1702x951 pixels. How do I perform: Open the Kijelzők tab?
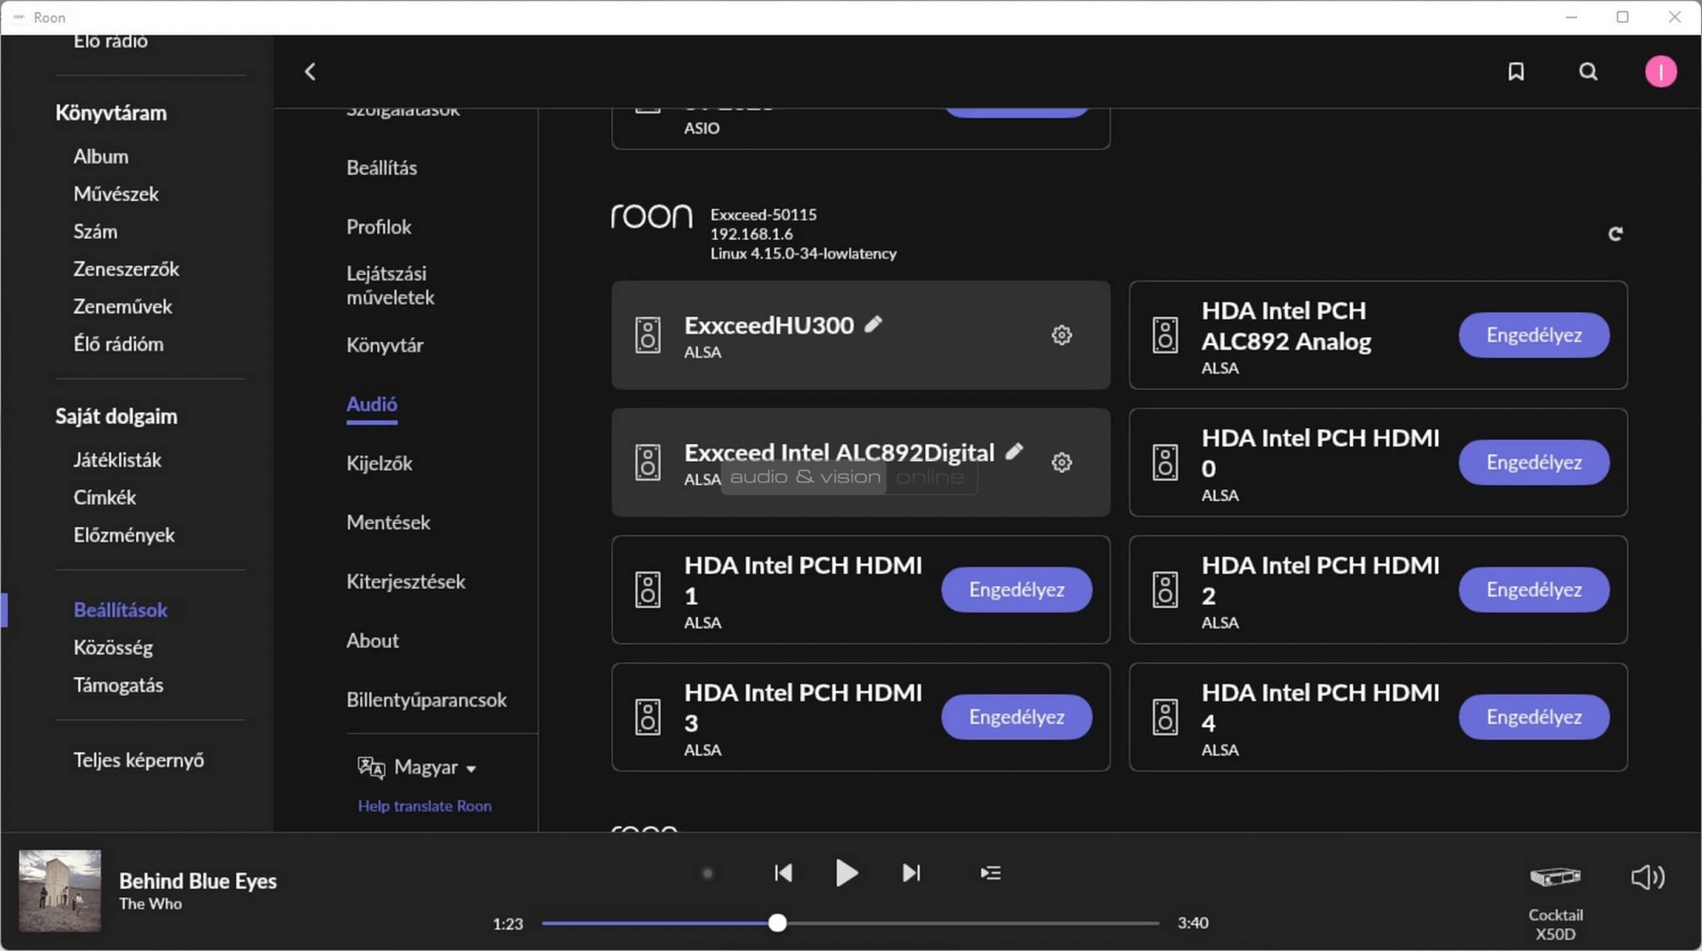pyautogui.click(x=379, y=464)
